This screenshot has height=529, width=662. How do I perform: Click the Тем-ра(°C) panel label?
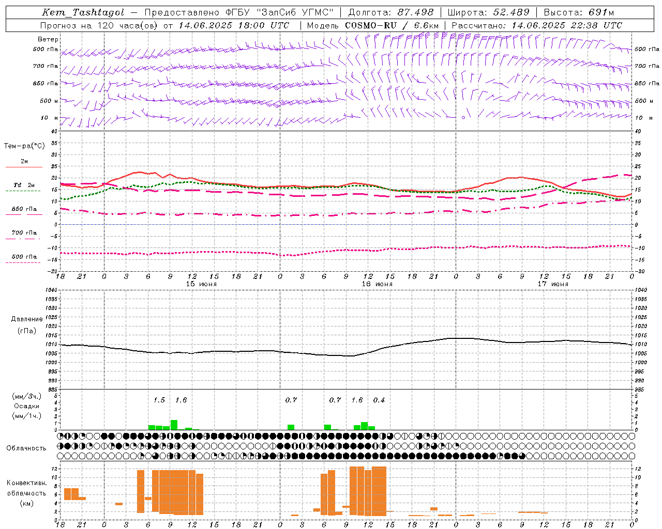coord(24,146)
